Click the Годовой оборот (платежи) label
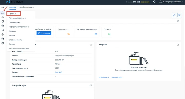Viewport: 185px width, 99px height. tap(23, 76)
